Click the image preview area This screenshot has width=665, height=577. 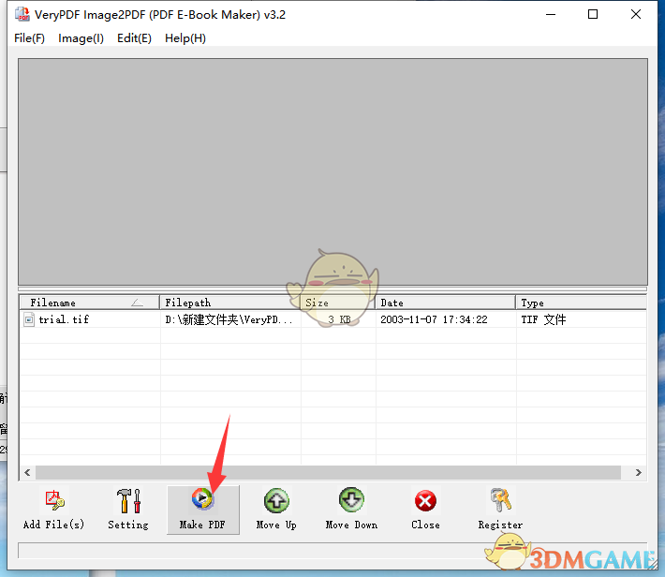pyautogui.click(x=332, y=171)
